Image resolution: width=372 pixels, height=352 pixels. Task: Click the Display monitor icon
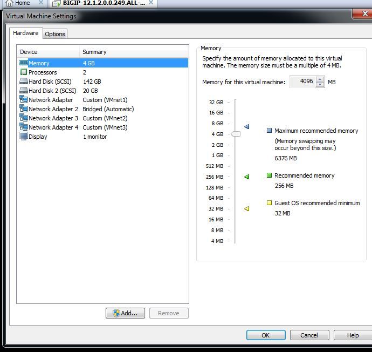click(24, 137)
